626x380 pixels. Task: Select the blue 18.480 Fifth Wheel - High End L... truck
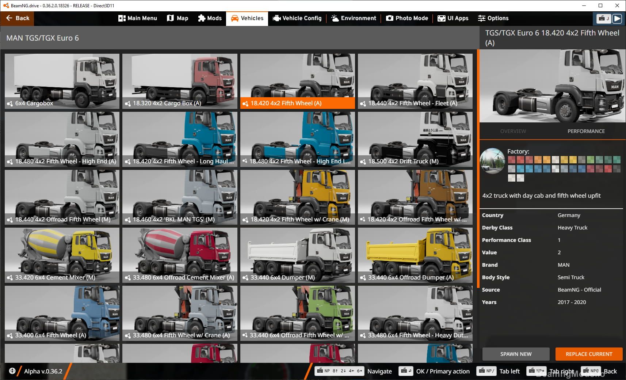297,139
